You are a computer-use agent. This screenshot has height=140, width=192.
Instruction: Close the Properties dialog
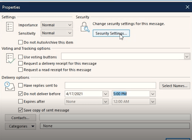(187, 7)
